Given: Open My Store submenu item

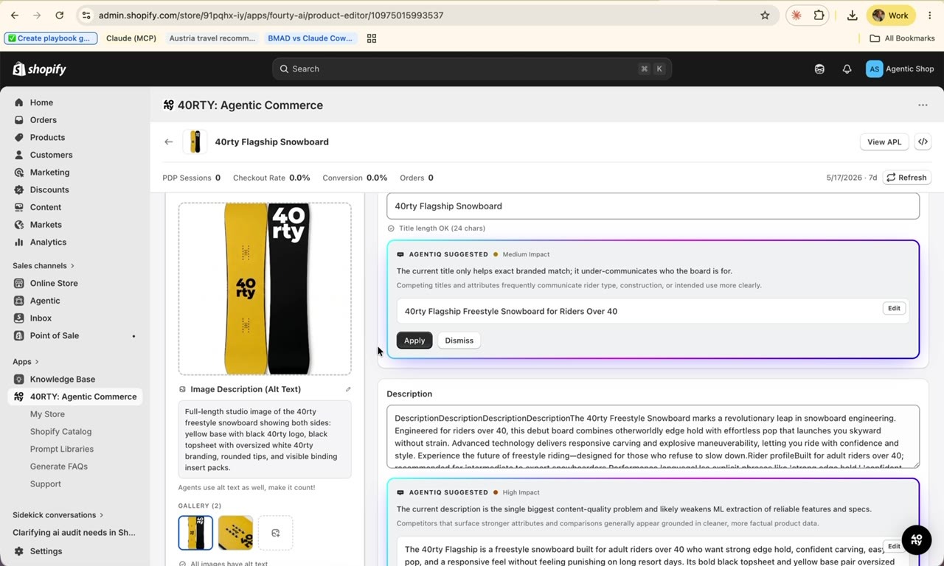Looking at the screenshot, I should 47,414.
